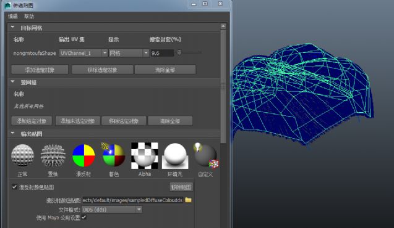Minimize the Transfer Maps window
394x228 pixels.
pos(194,4)
